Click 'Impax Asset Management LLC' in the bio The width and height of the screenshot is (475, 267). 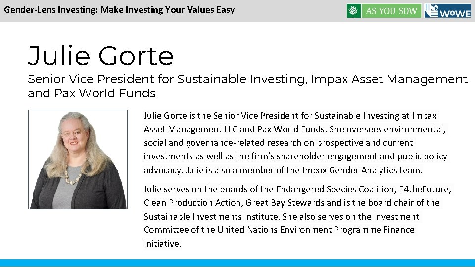tap(290, 122)
